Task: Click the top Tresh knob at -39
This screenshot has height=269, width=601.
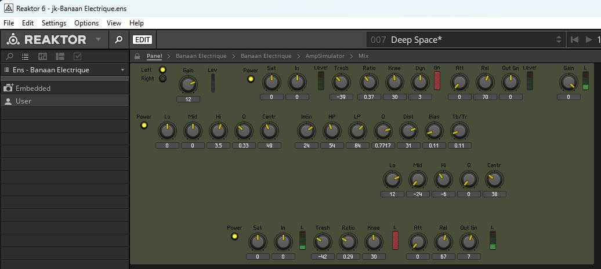Action: click(341, 82)
